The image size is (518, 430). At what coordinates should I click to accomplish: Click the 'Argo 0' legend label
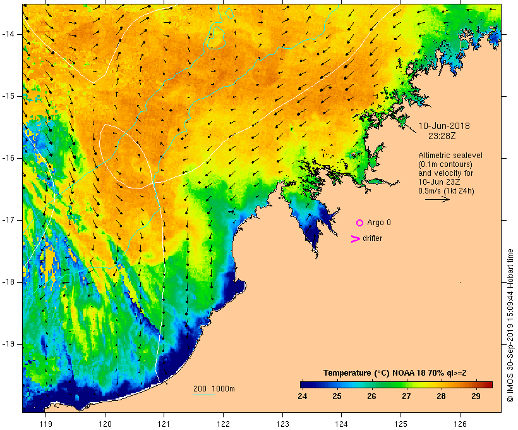(x=379, y=223)
